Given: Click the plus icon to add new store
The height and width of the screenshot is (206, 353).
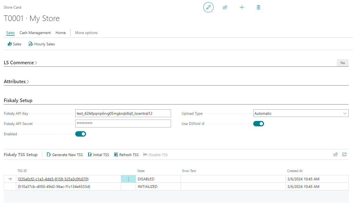Looking at the screenshot, I should (242, 7).
